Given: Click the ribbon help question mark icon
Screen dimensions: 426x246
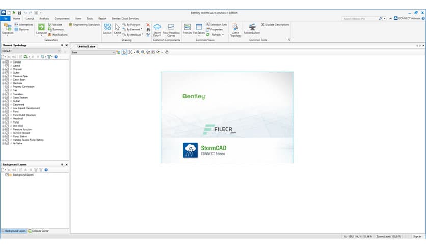Looking at the screenshot, I should click(423, 18).
